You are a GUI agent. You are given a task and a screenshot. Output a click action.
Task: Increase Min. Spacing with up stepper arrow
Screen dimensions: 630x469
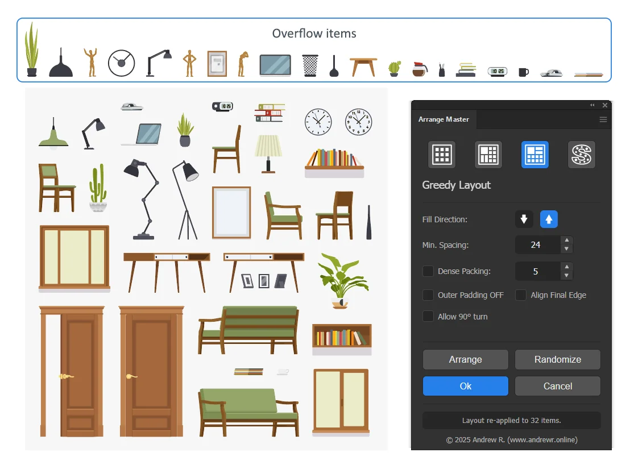[566, 240]
